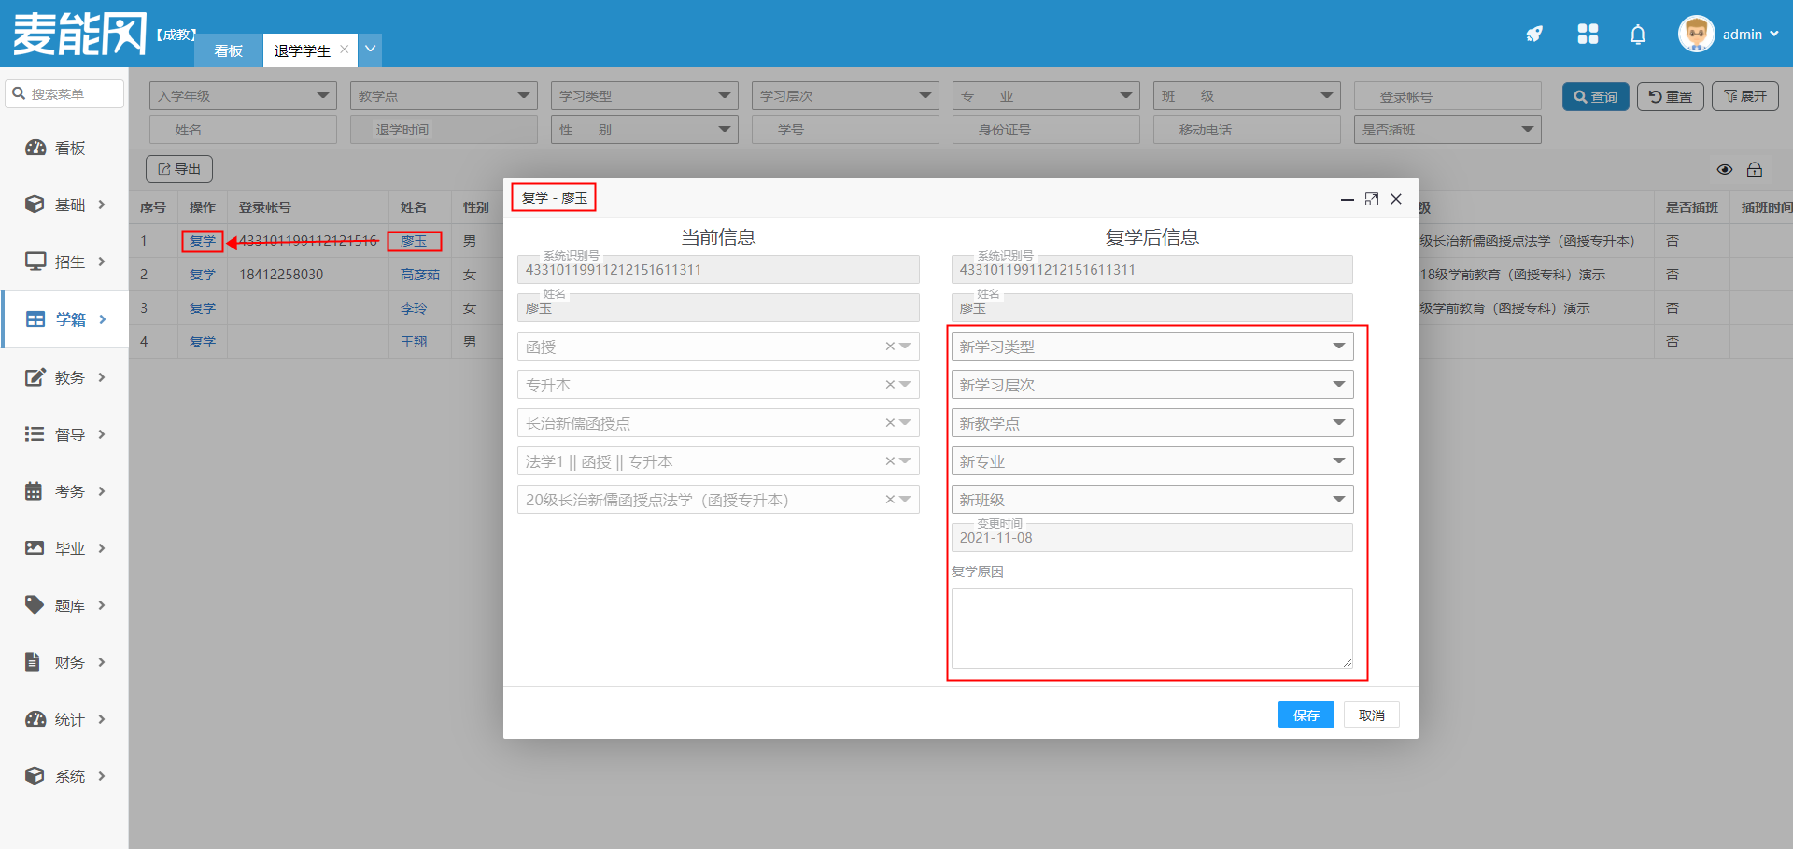Switch to the 看板 tab
Image resolution: width=1793 pixels, height=849 pixels.
point(228,50)
